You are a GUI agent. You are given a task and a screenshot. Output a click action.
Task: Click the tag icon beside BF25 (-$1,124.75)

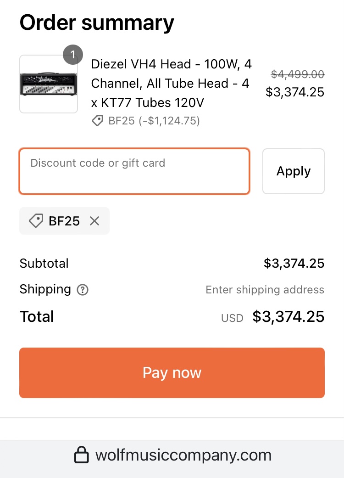click(x=97, y=121)
